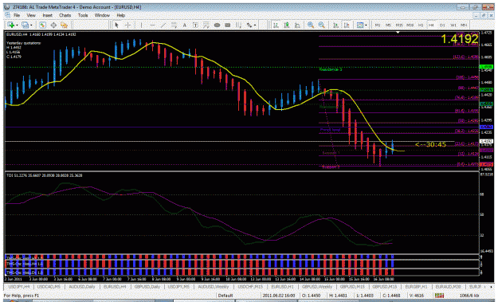Open the View menu
Image resolution: width=498 pixels, height=302 pixels.
[x=31, y=15]
